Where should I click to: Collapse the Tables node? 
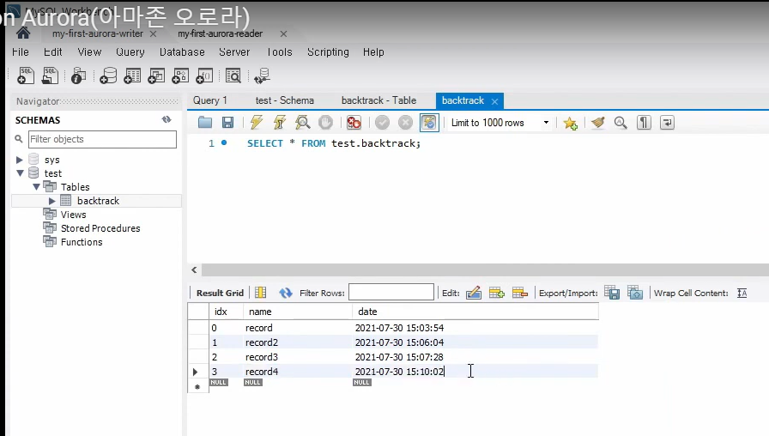coord(36,187)
